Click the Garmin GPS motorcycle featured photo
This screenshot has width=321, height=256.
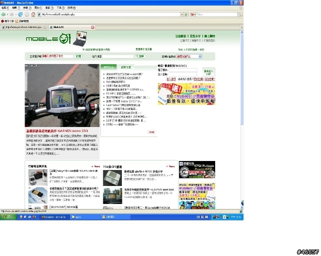tap(62, 95)
